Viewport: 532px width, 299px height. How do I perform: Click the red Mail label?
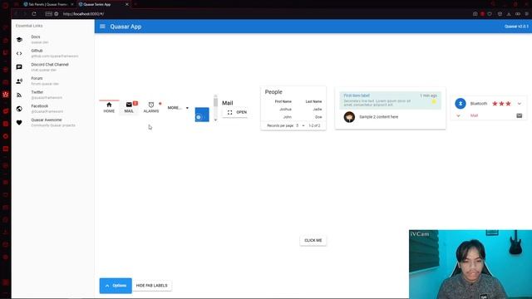click(x=474, y=115)
